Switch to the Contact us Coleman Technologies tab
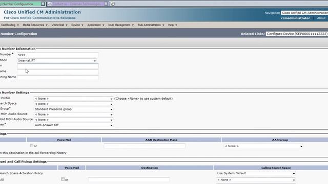Image resolution: width=328 pixels, height=184 pixels. click(x=76, y=4)
